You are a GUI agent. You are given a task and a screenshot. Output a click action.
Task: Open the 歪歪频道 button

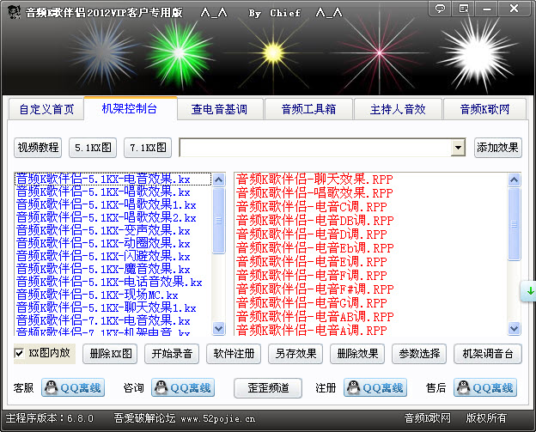[x=268, y=388]
